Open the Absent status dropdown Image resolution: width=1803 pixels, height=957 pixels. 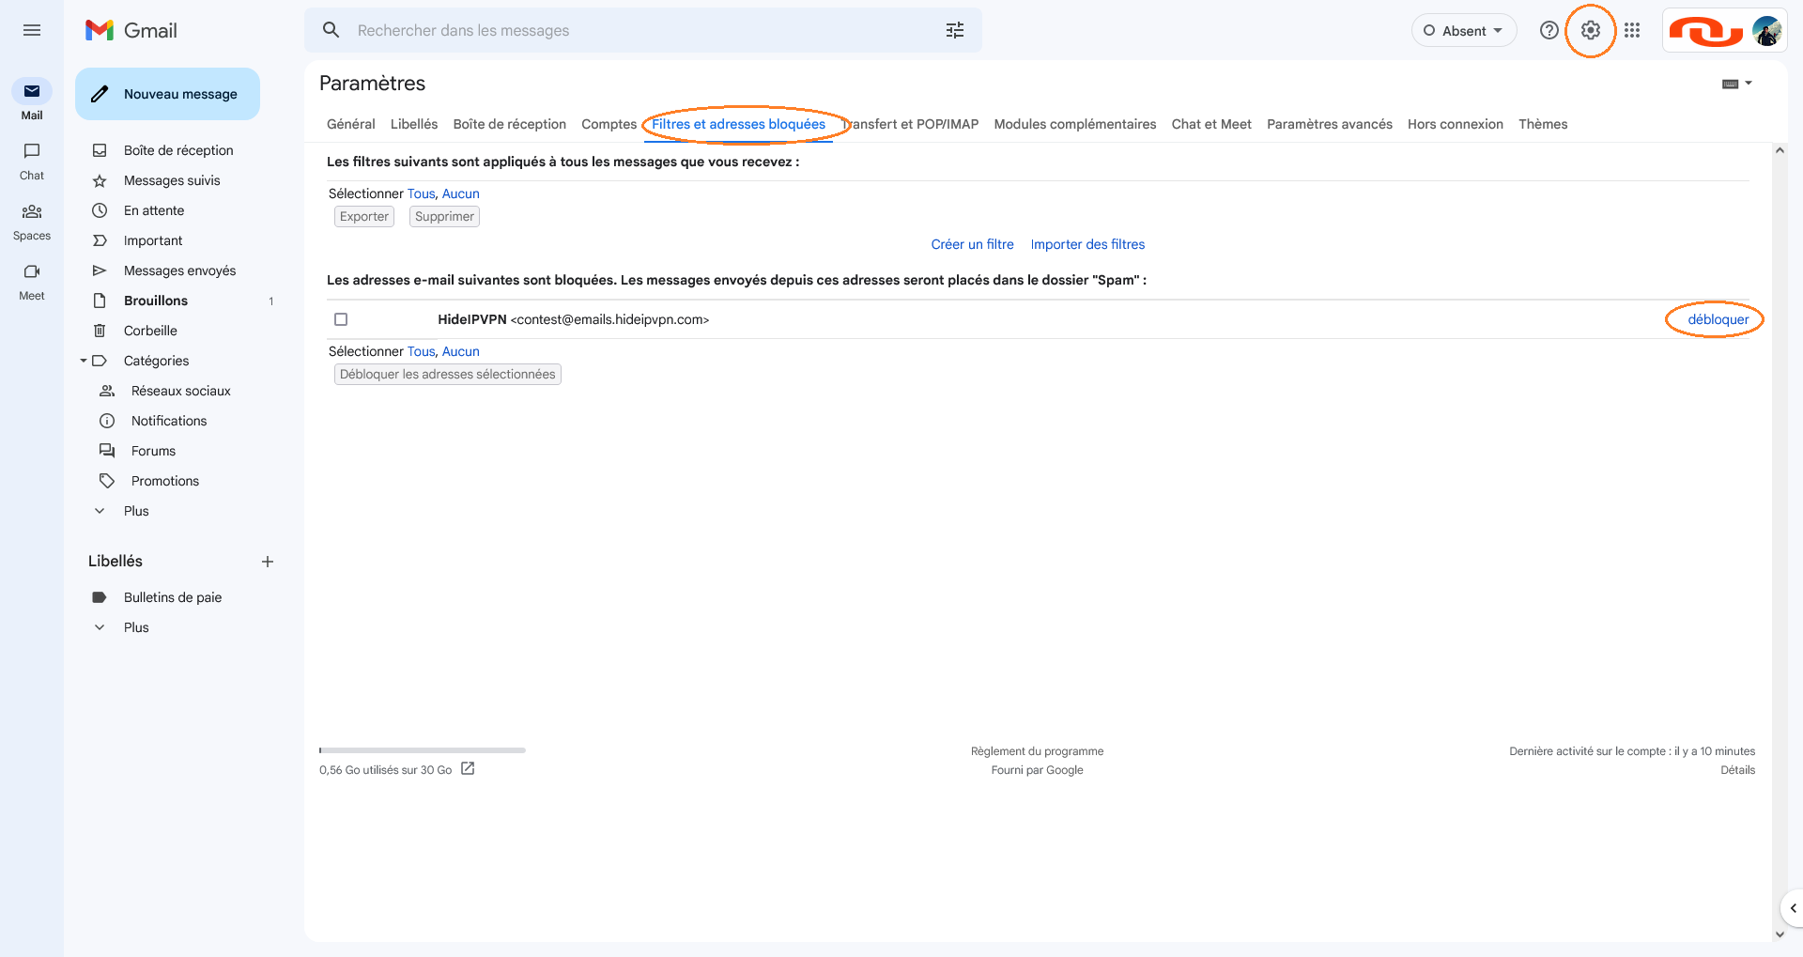coord(1464,30)
